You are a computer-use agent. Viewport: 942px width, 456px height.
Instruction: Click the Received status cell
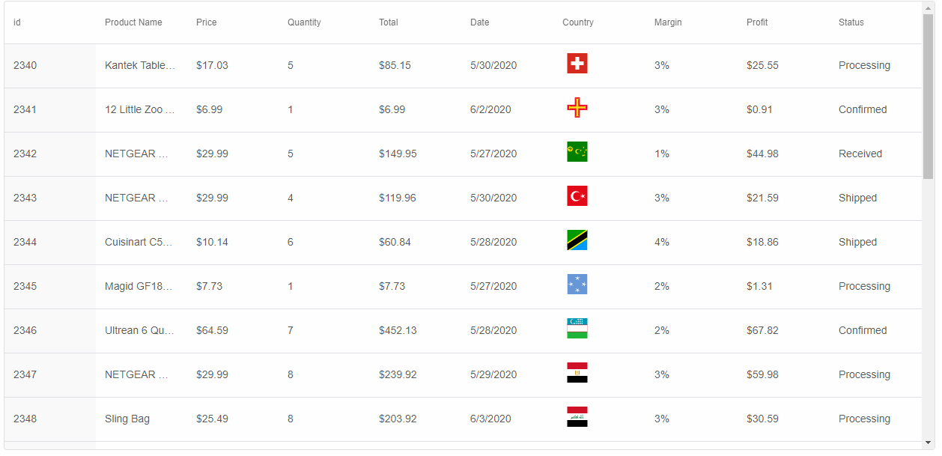click(860, 154)
